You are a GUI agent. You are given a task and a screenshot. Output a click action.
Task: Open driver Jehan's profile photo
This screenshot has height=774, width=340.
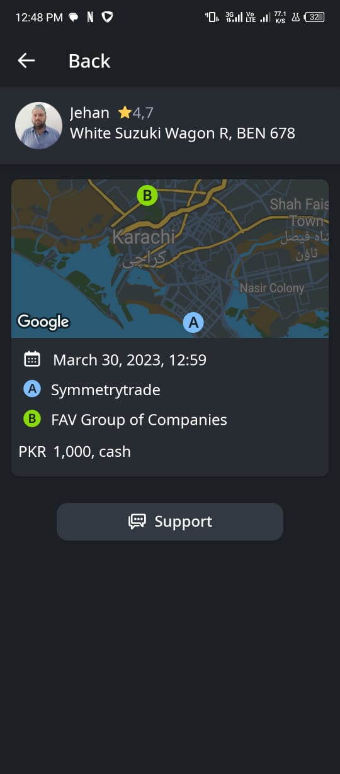[38, 126]
